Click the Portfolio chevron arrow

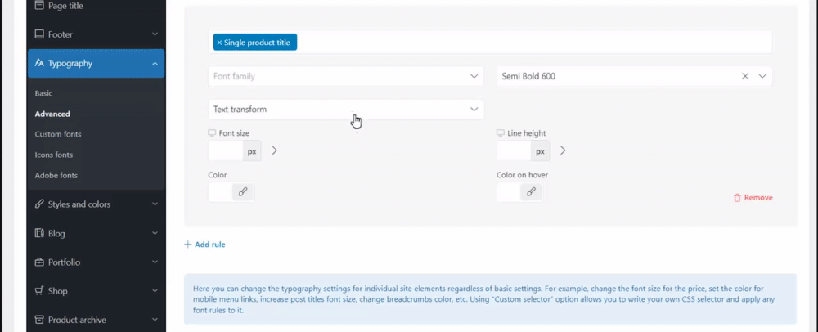click(x=155, y=262)
